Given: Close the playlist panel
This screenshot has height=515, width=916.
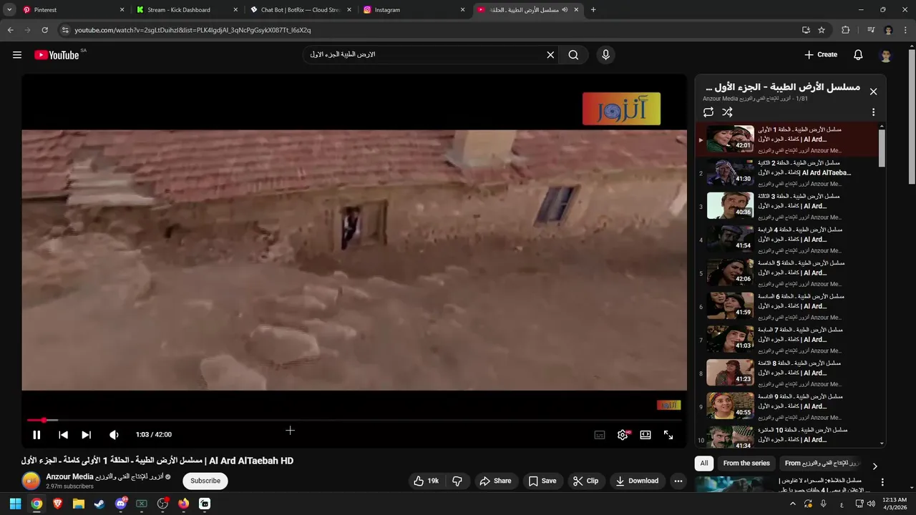Looking at the screenshot, I should (x=873, y=92).
